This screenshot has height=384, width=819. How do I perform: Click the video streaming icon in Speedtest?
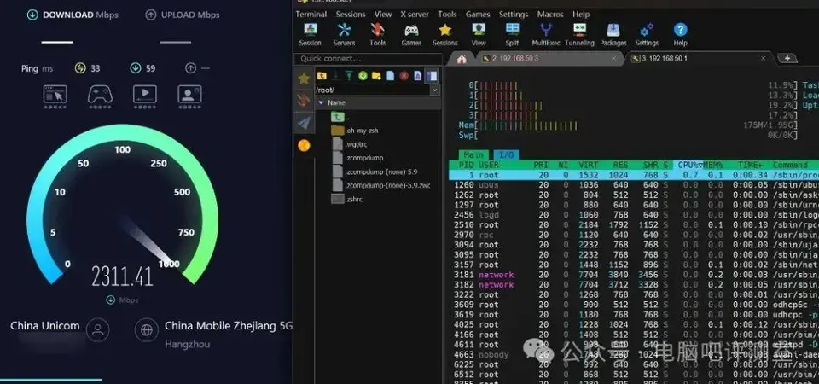[x=145, y=95]
